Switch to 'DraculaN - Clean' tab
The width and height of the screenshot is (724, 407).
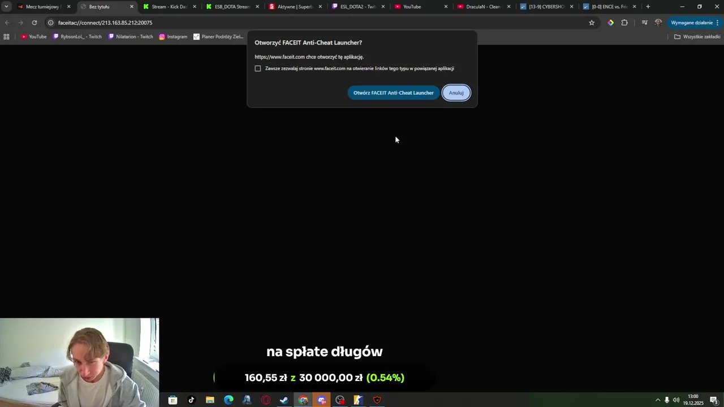click(482, 7)
